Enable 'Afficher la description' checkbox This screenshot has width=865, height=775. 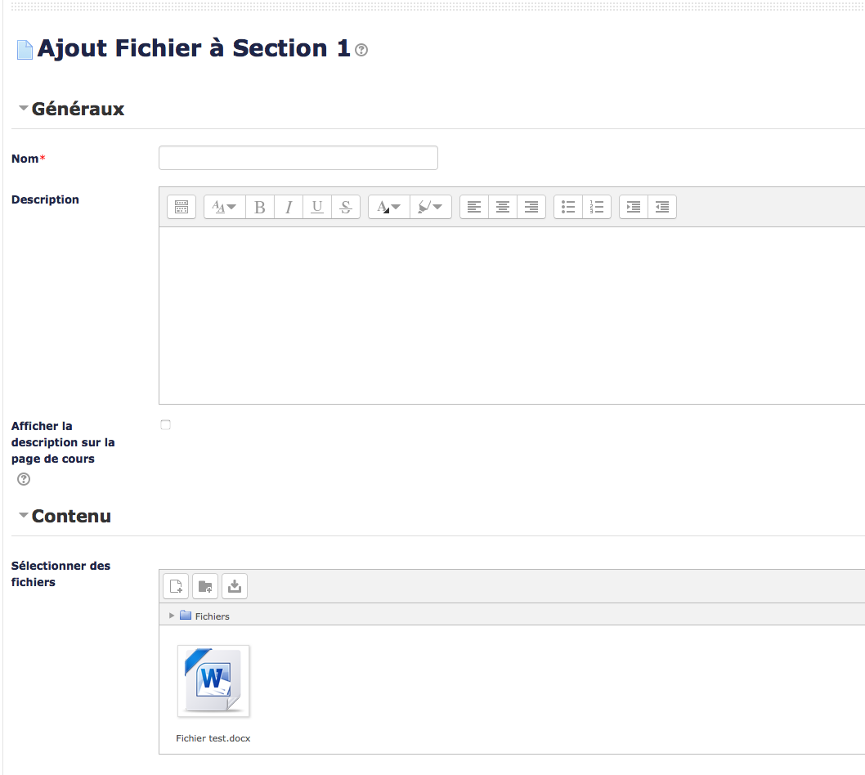166,425
